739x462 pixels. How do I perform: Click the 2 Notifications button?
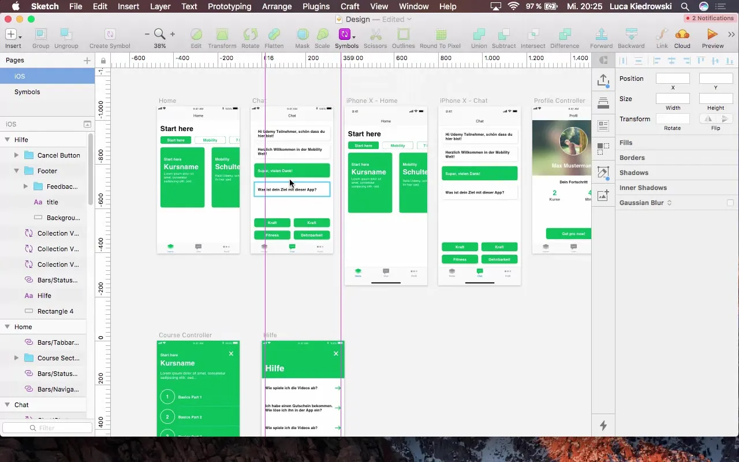pyautogui.click(x=709, y=18)
